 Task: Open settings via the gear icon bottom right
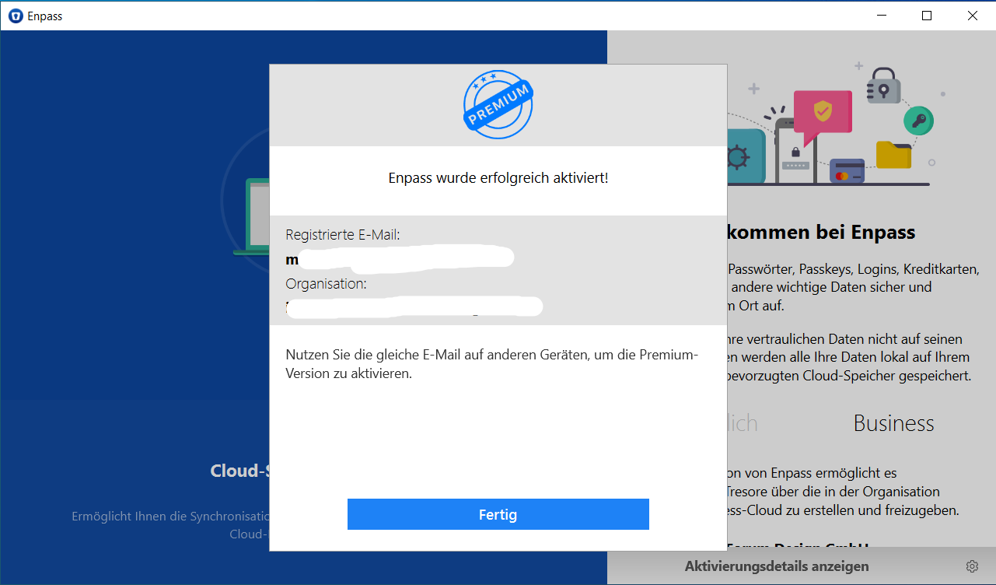point(972,566)
